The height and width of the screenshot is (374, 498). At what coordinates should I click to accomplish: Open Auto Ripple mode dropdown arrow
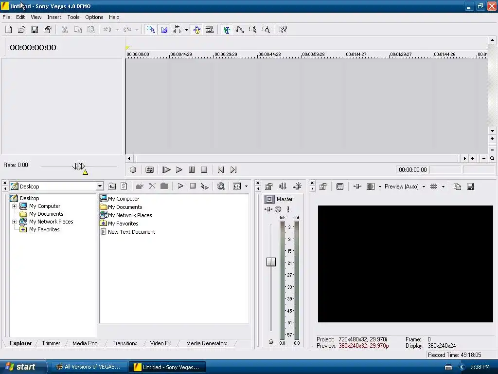point(186,30)
